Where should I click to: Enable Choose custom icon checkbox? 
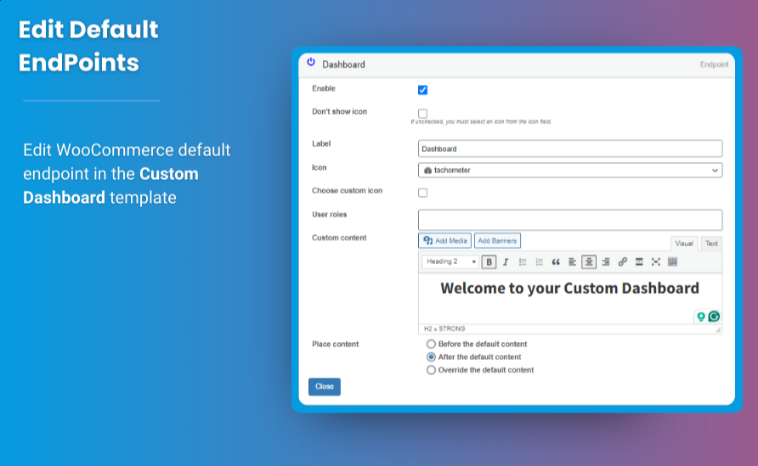423,193
